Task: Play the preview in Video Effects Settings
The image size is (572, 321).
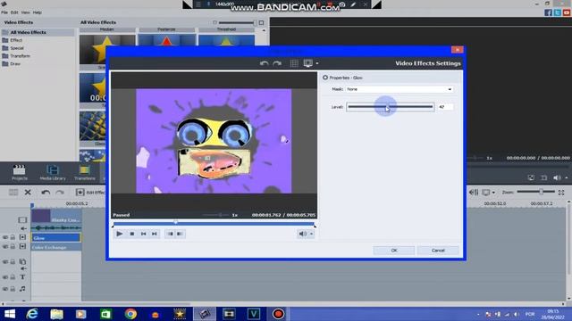Action: point(119,234)
